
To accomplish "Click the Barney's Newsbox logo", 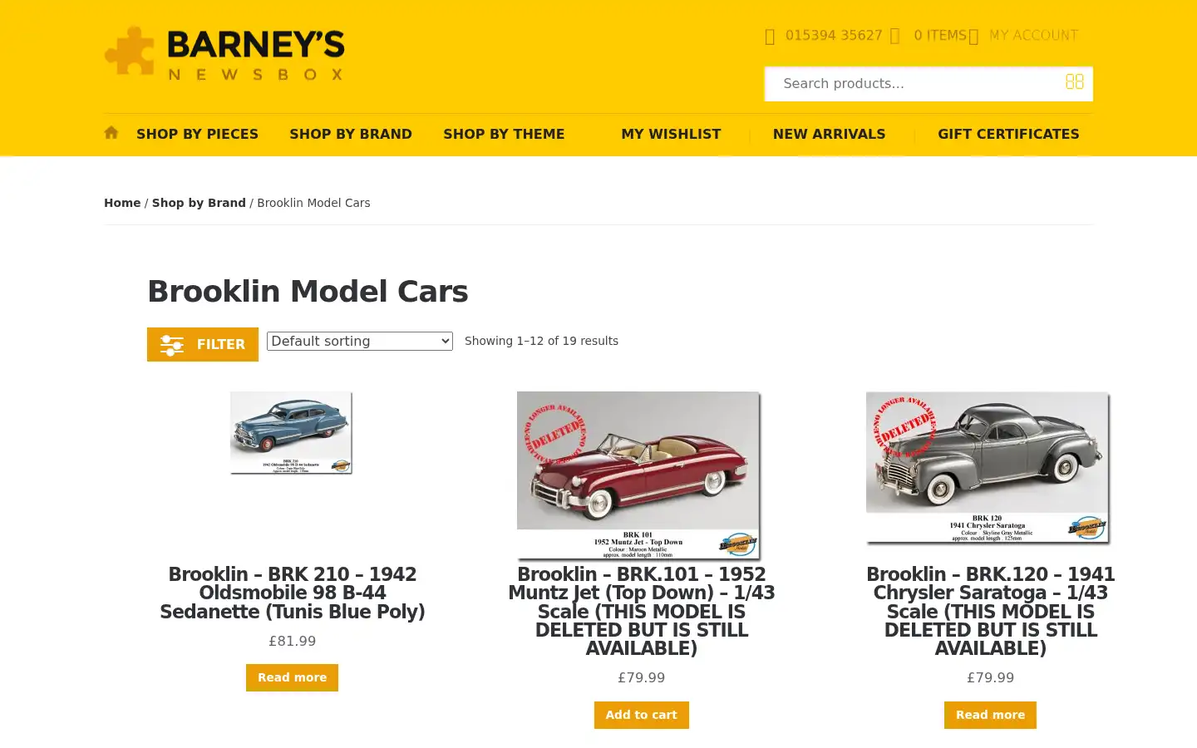I will click(224, 53).
